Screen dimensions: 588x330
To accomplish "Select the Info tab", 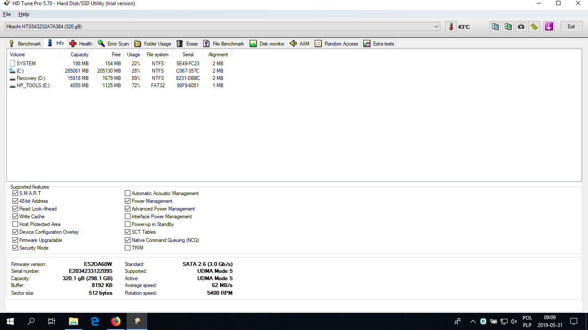I will click(56, 43).
